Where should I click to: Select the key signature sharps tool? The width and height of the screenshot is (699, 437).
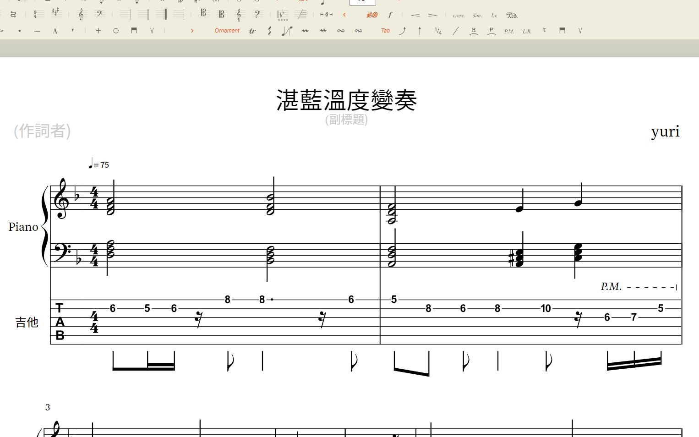click(x=56, y=12)
